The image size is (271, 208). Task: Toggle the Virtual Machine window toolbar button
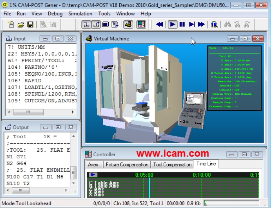click(128, 25)
